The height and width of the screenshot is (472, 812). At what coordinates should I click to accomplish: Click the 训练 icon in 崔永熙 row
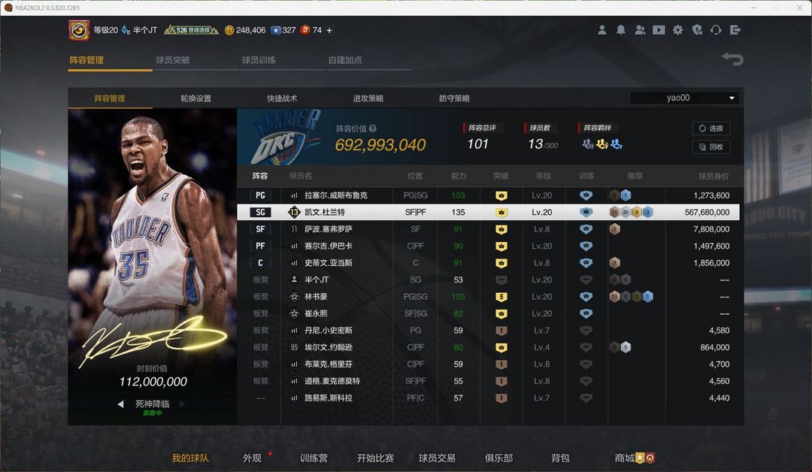586,313
